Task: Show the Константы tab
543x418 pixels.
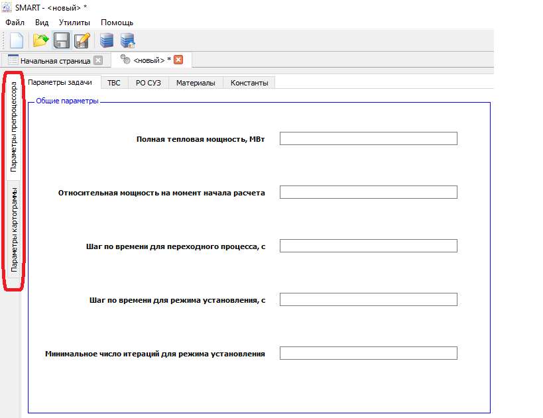Action: [x=249, y=83]
